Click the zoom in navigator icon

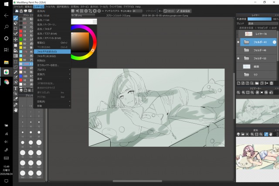238,93
